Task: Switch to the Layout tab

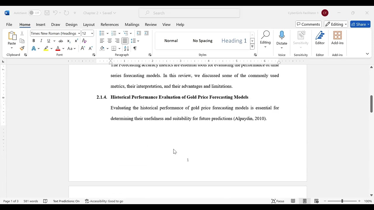Action: point(89,24)
